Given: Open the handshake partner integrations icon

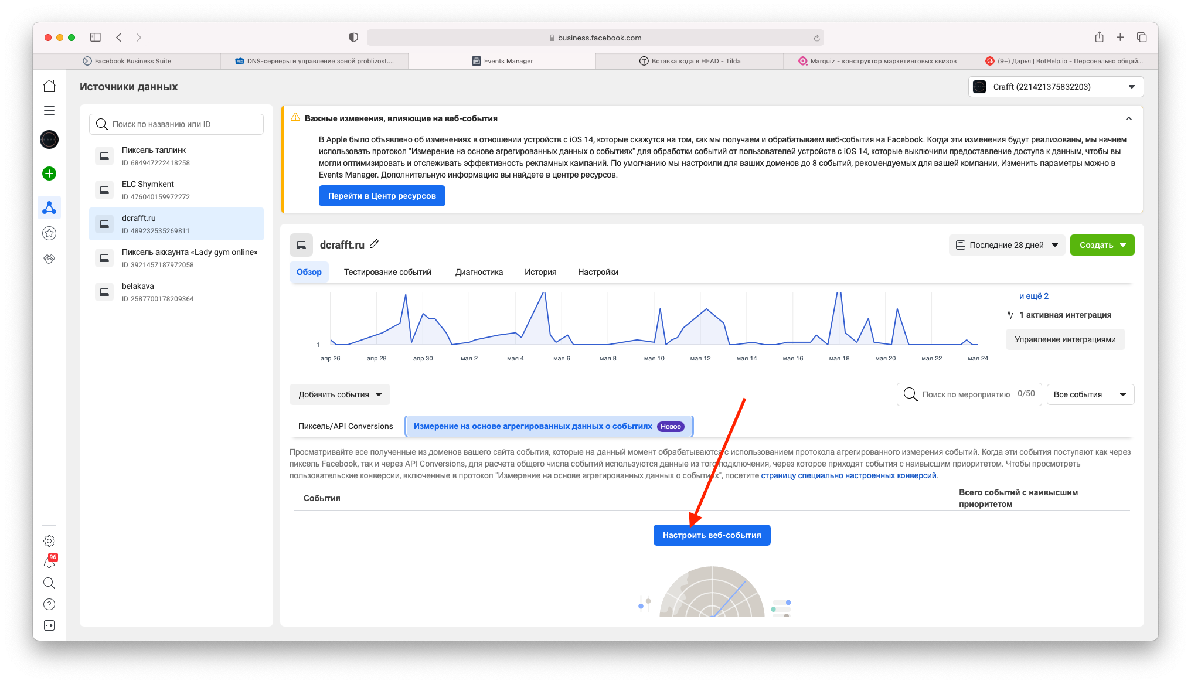Looking at the screenshot, I should 49,258.
